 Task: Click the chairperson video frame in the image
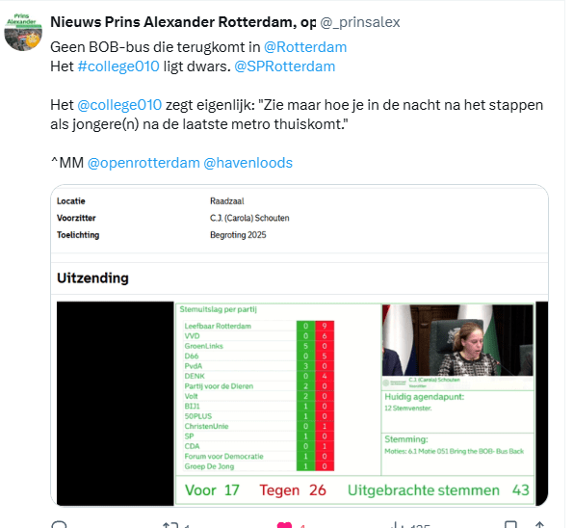[x=457, y=340]
